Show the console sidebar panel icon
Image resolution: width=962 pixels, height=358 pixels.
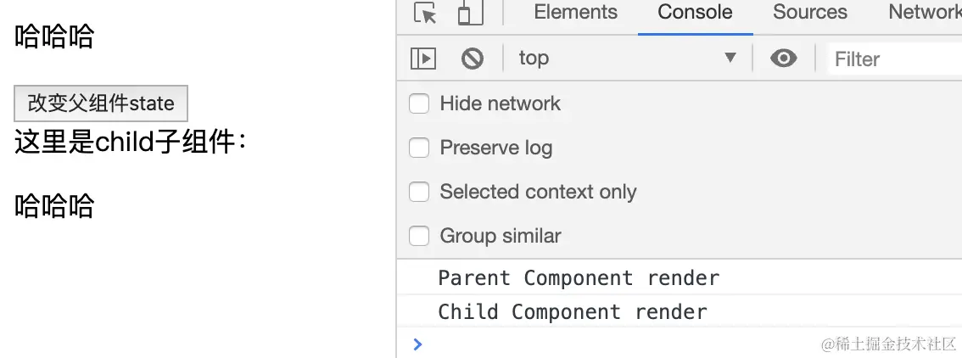coord(422,59)
